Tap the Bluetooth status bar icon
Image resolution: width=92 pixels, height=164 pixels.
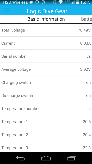[54, 2]
